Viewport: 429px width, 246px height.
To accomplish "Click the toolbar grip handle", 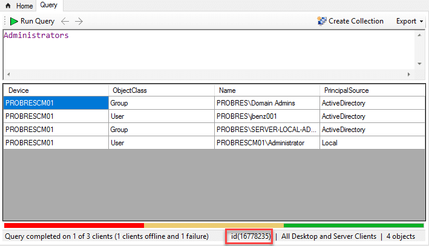I will coord(5,21).
